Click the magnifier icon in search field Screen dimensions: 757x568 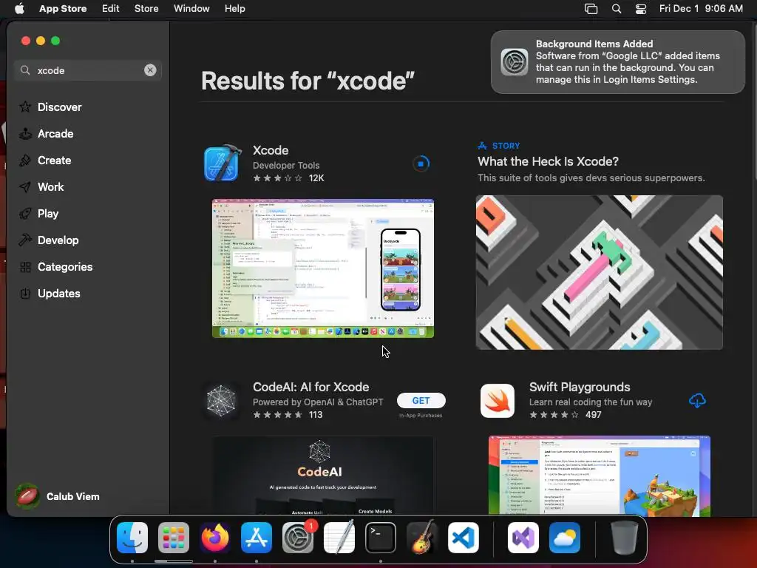pos(25,70)
